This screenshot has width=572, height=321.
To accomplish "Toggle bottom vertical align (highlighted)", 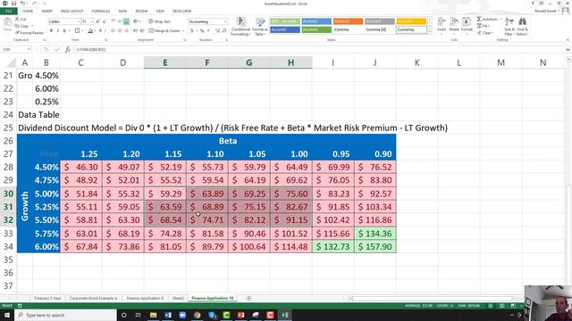I will point(126,21).
